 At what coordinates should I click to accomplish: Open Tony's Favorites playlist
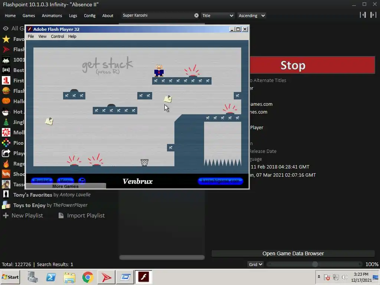click(x=52, y=195)
